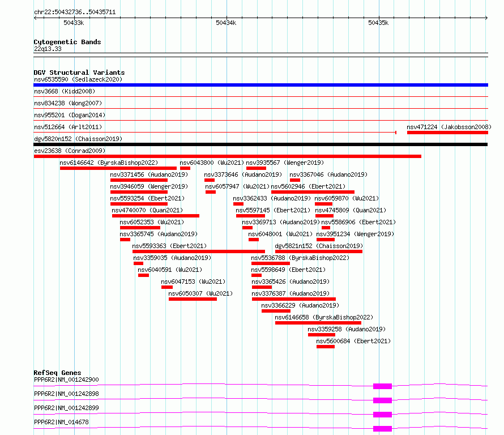The image size is (504, 435).
Task: Click PPP6R2|NM_001242900 transcript label
Action: pos(66,379)
